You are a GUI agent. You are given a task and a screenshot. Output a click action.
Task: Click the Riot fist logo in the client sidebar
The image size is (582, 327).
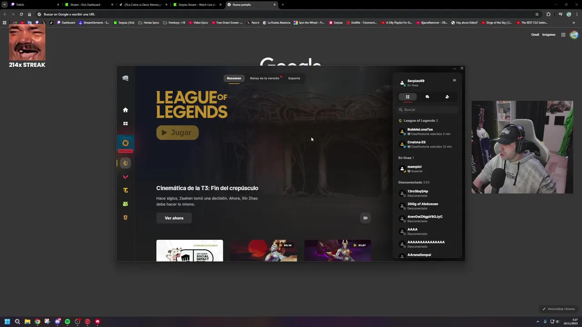[x=125, y=78]
